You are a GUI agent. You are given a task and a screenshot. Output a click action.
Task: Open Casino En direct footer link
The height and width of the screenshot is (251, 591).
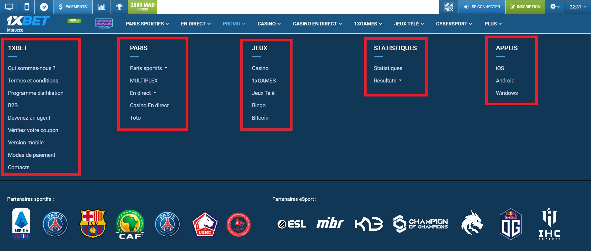pyautogui.click(x=149, y=105)
